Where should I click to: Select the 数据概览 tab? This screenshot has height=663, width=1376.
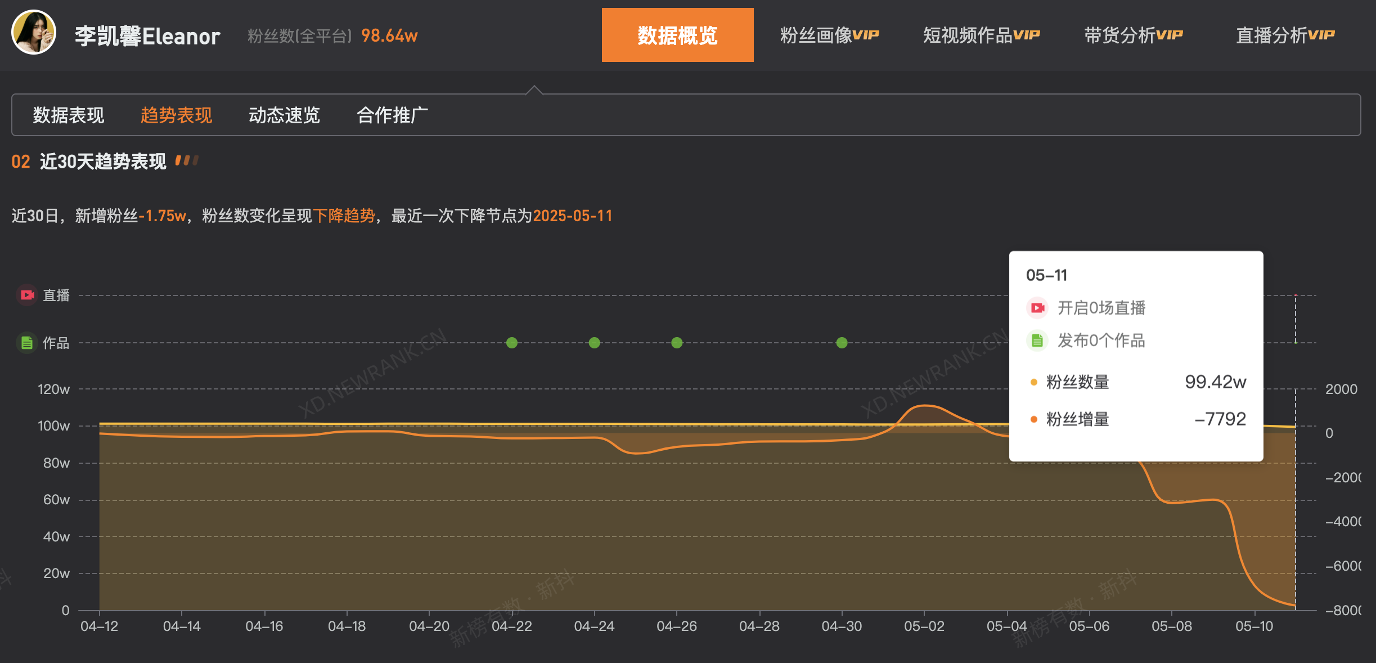coord(677,35)
